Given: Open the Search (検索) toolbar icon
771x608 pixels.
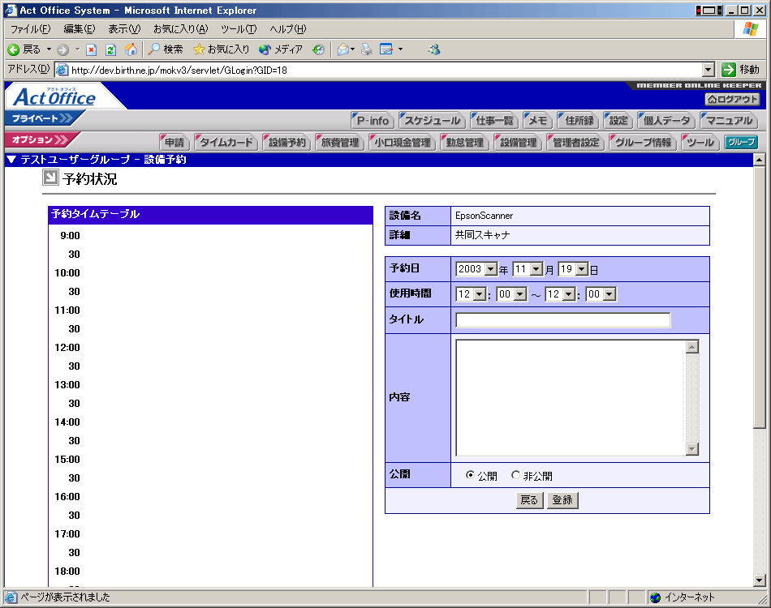Looking at the screenshot, I should [165, 49].
